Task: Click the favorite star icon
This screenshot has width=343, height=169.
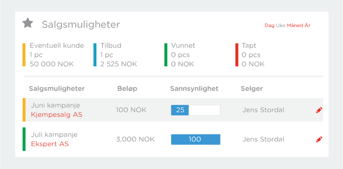Action: (x=28, y=23)
